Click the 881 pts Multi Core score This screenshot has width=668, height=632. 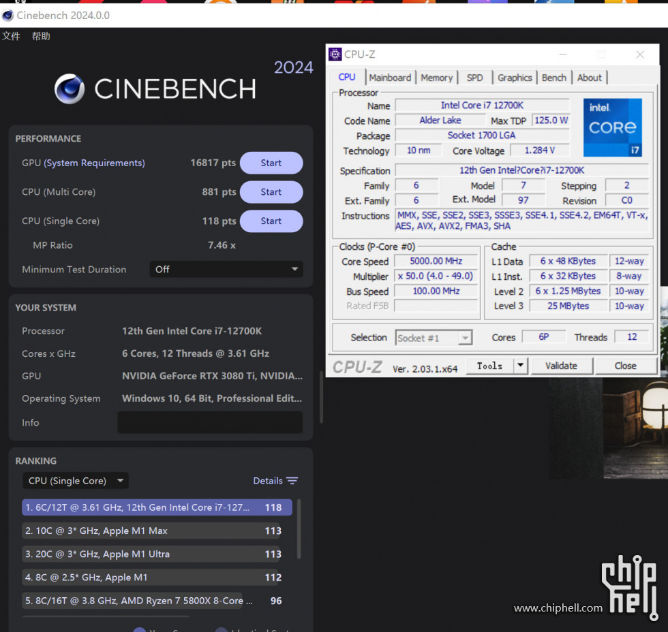click(x=219, y=192)
